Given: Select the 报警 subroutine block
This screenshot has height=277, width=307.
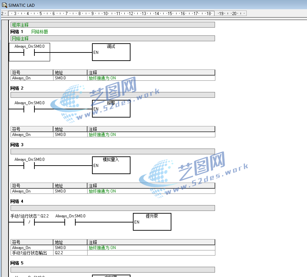Looking at the screenshot, I should point(111,109).
